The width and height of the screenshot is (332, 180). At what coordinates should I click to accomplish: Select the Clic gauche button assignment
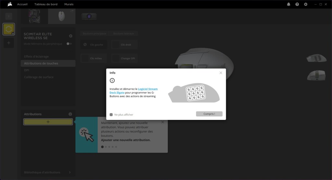(93, 45)
